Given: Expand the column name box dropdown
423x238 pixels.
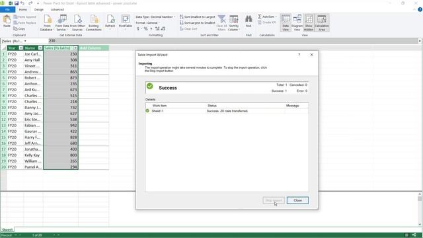Looking at the screenshot, I should point(25,41).
